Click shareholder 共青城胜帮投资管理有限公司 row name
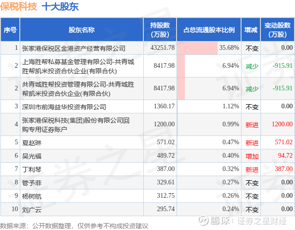The width and height of the screenshot is (295, 230). (x=78, y=89)
